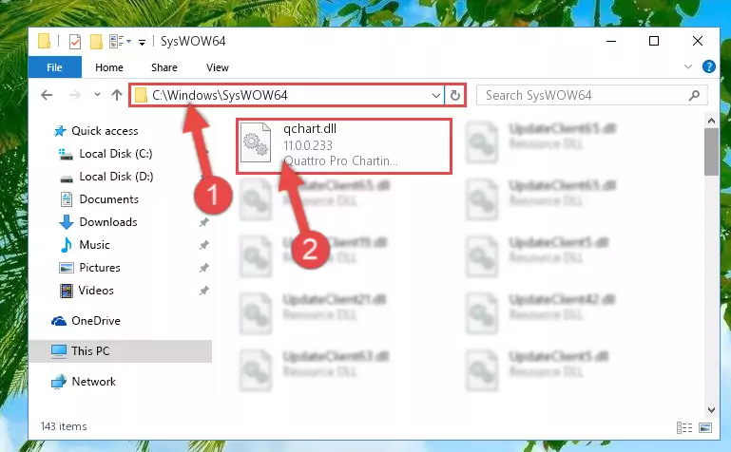Open Local Disk (D:) in sidebar
731x452 pixels.
pyautogui.click(x=116, y=177)
